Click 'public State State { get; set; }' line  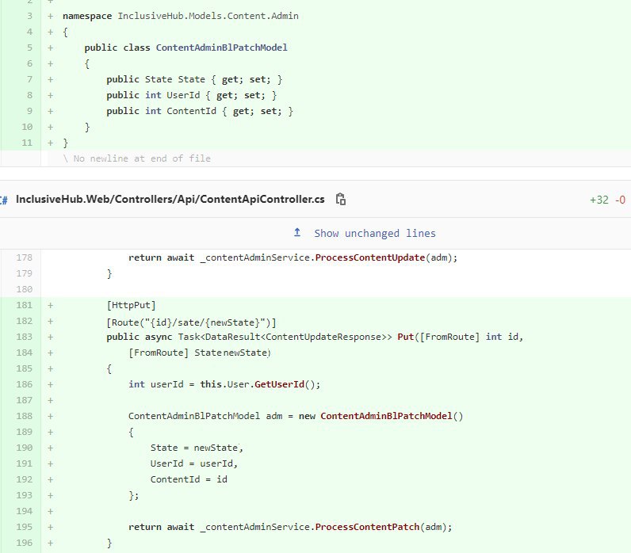[194, 80]
